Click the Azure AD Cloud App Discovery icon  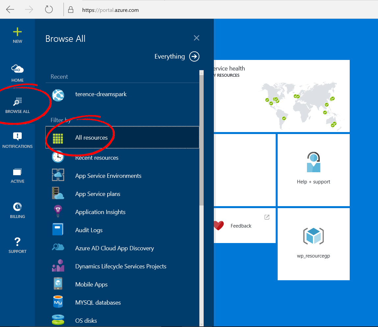coord(58,247)
